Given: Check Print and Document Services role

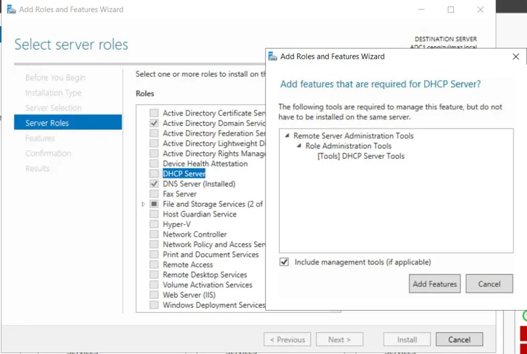Looking at the screenshot, I should point(154,255).
